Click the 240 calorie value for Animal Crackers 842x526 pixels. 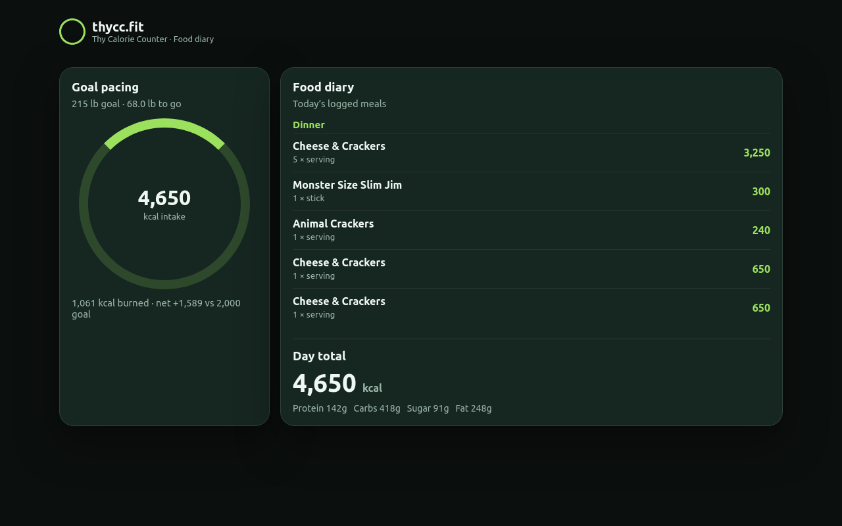761,230
